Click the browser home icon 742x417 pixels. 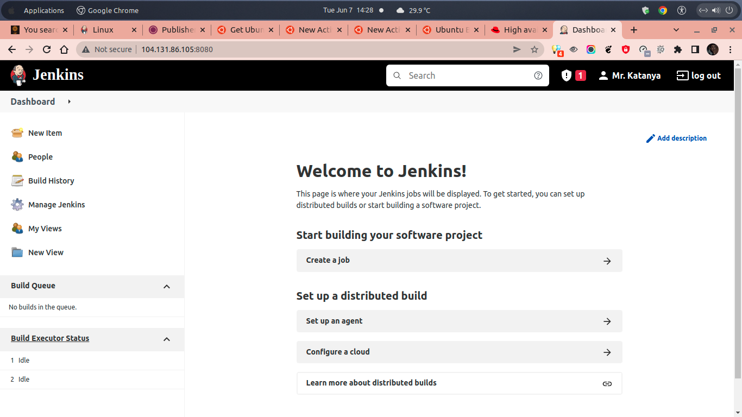[x=64, y=49]
